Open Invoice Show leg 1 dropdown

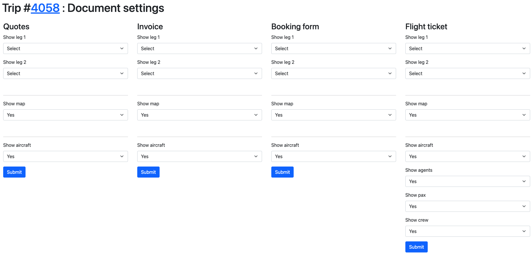199,48
